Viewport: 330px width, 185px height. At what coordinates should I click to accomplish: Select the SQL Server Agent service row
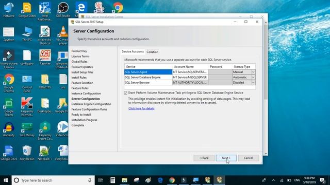pyautogui.click(x=148, y=72)
